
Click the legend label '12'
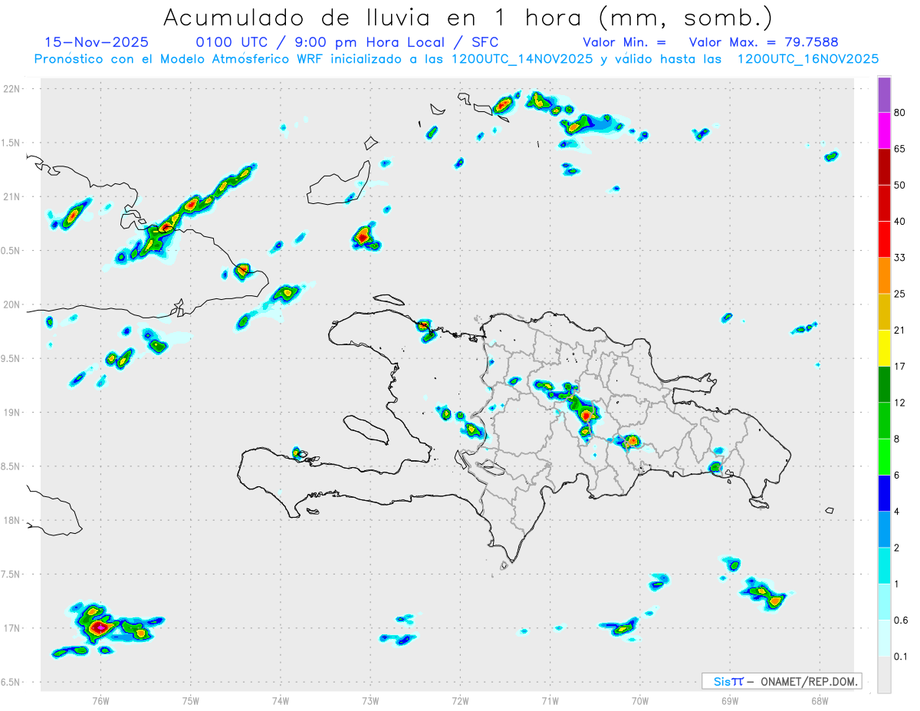point(900,403)
